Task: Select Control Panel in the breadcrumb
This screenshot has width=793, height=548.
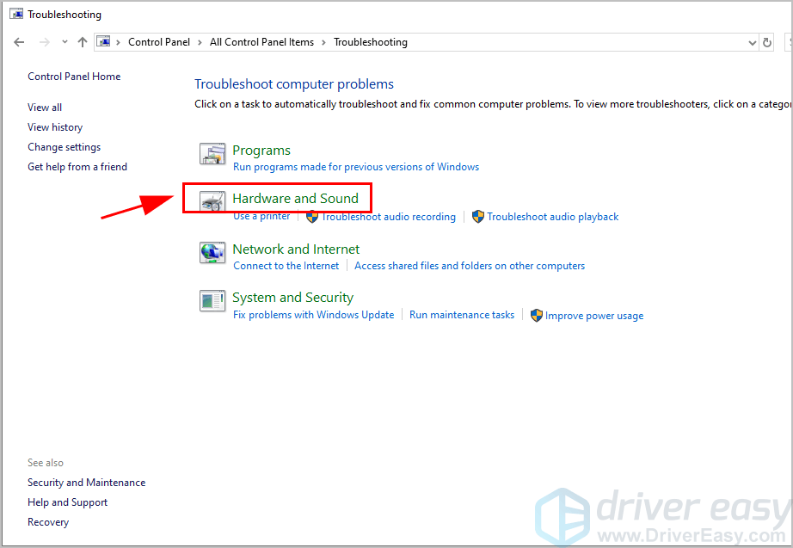Action: coord(159,42)
